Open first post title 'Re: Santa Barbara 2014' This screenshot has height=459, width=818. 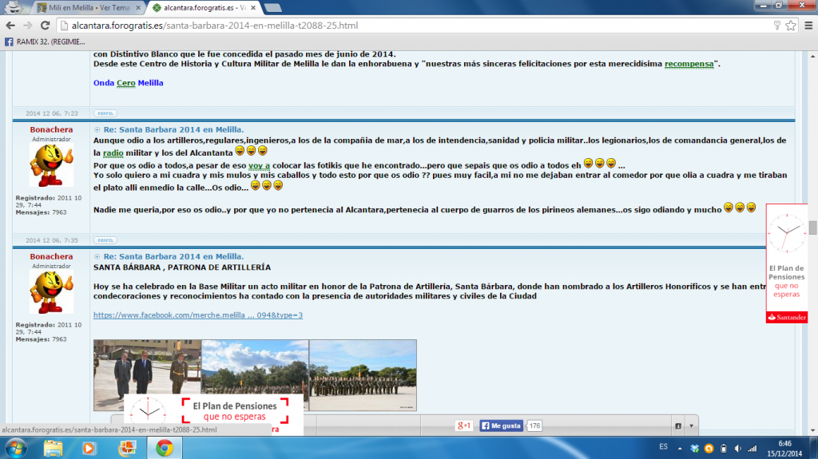point(173,129)
